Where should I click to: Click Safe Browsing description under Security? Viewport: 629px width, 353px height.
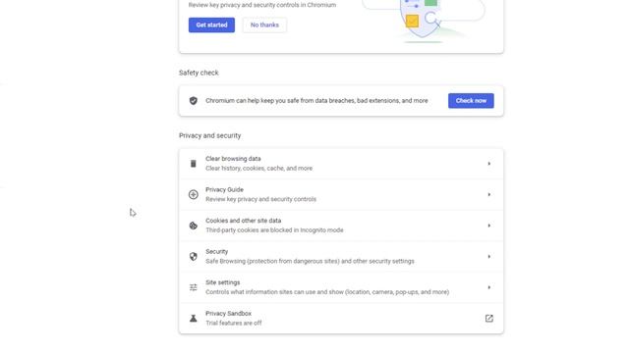[x=310, y=262]
